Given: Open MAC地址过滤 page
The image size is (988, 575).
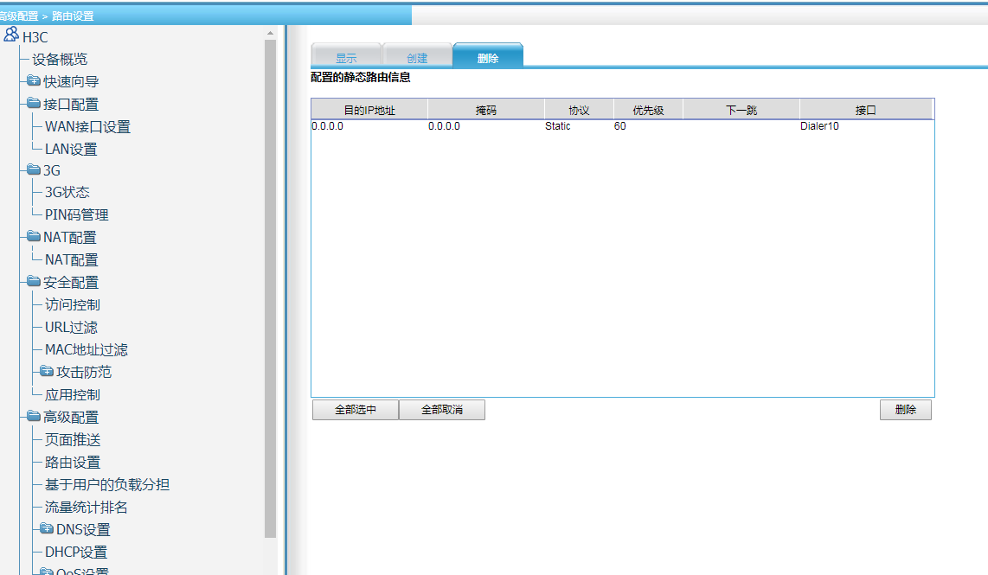Looking at the screenshot, I should point(87,349).
